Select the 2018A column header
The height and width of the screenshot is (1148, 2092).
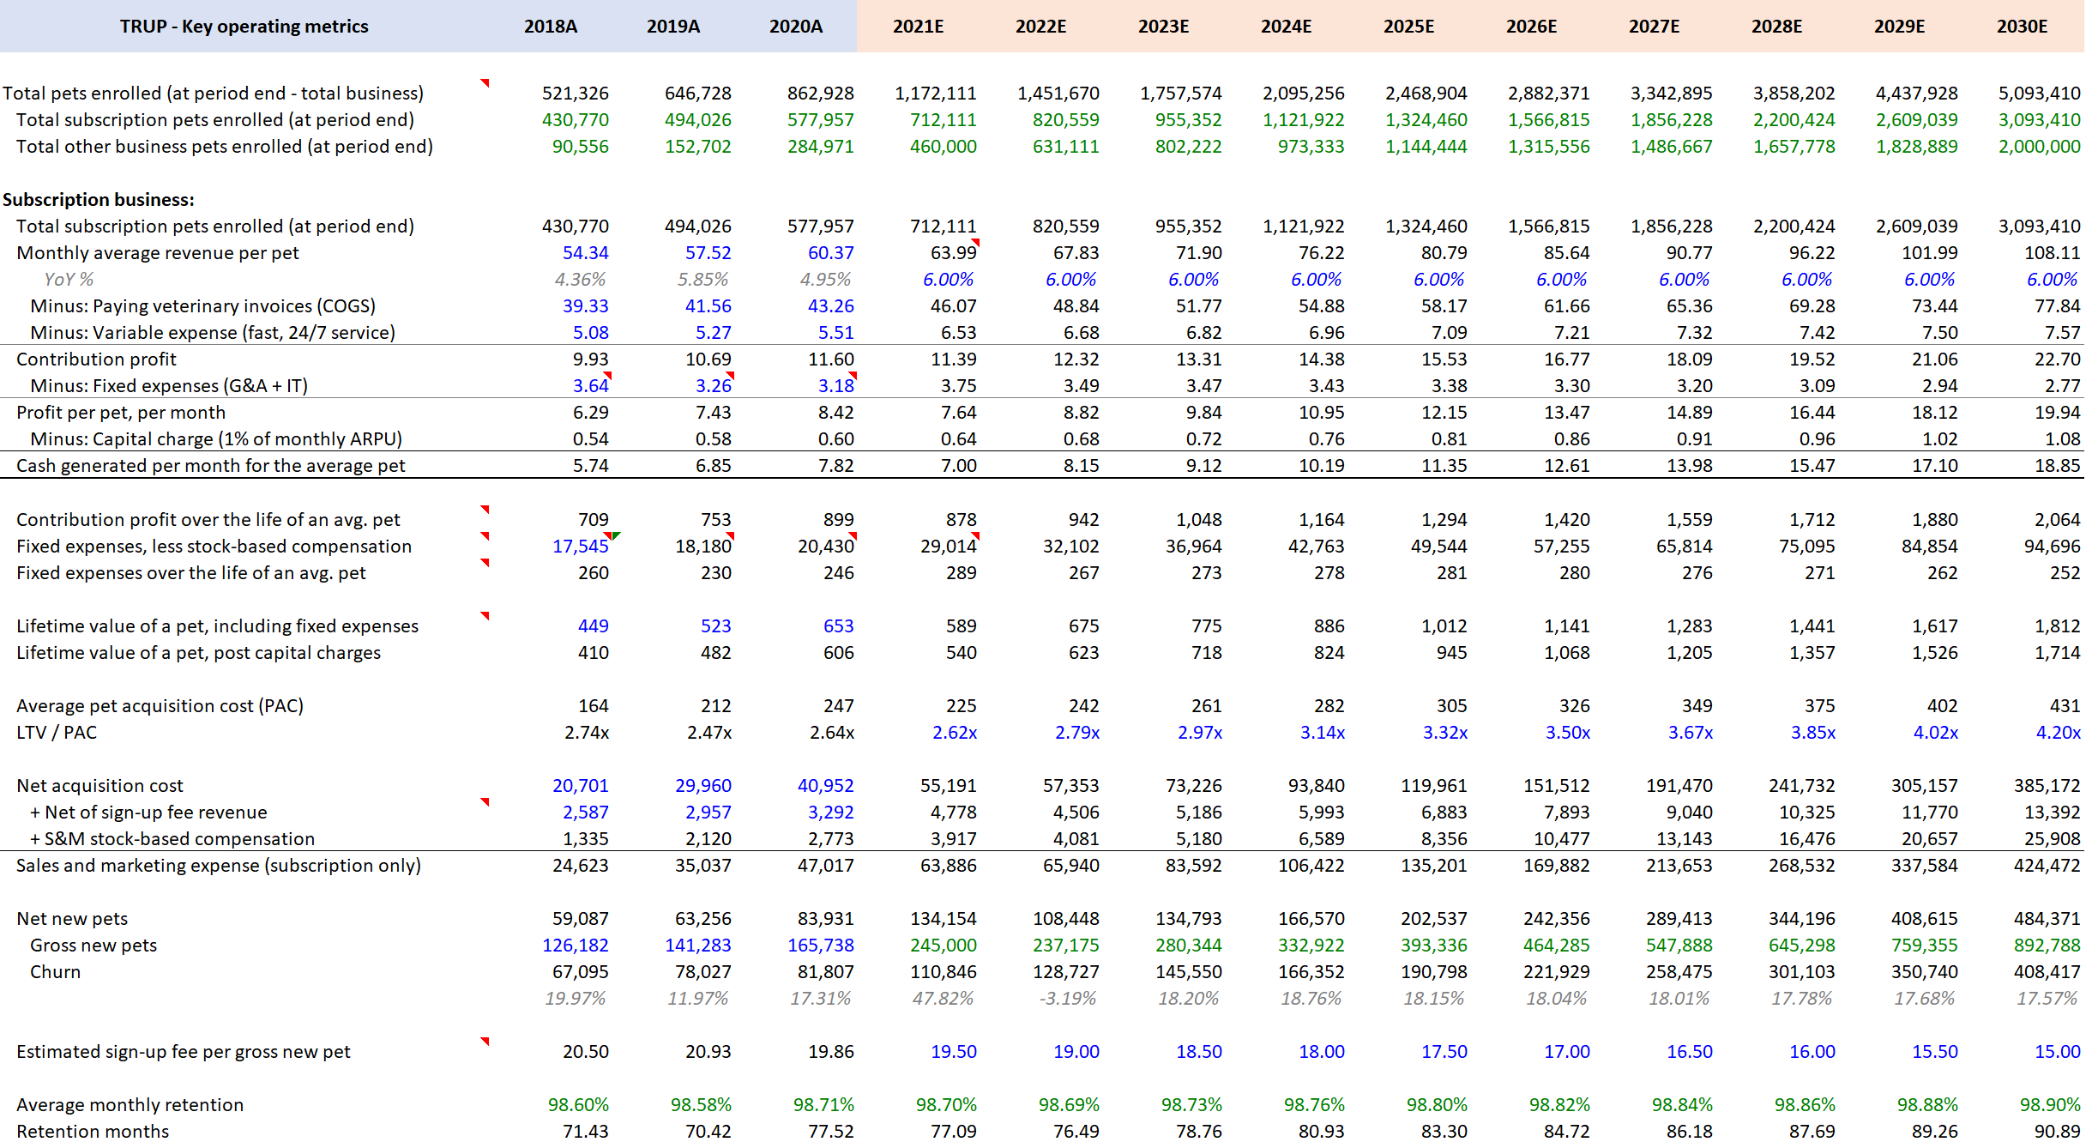click(551, 27)
